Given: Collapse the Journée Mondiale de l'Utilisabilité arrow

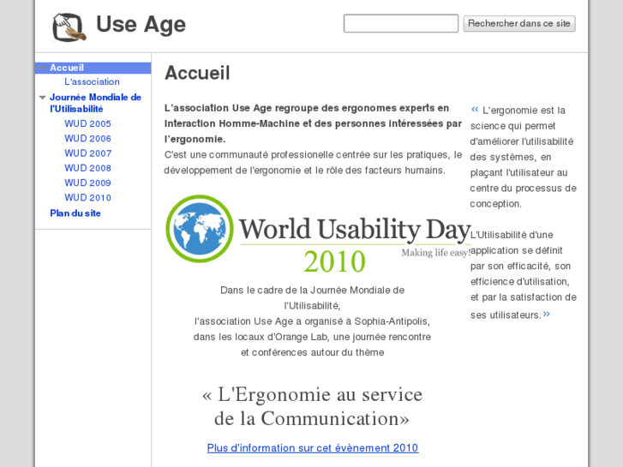Looking at the screenshot, I should [x=43, y=98].
